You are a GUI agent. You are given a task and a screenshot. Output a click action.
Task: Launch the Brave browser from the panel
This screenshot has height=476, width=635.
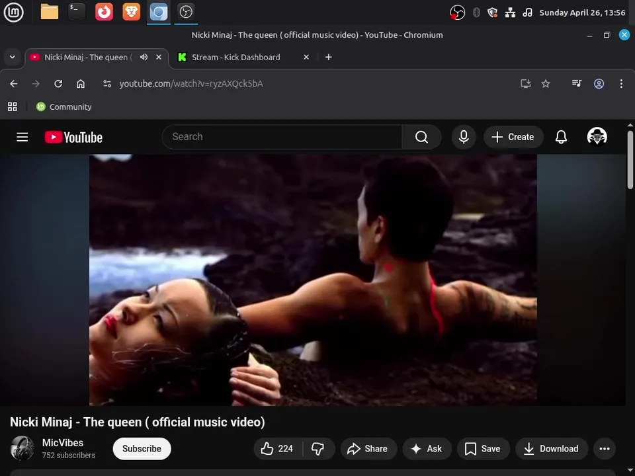point(131,12)
